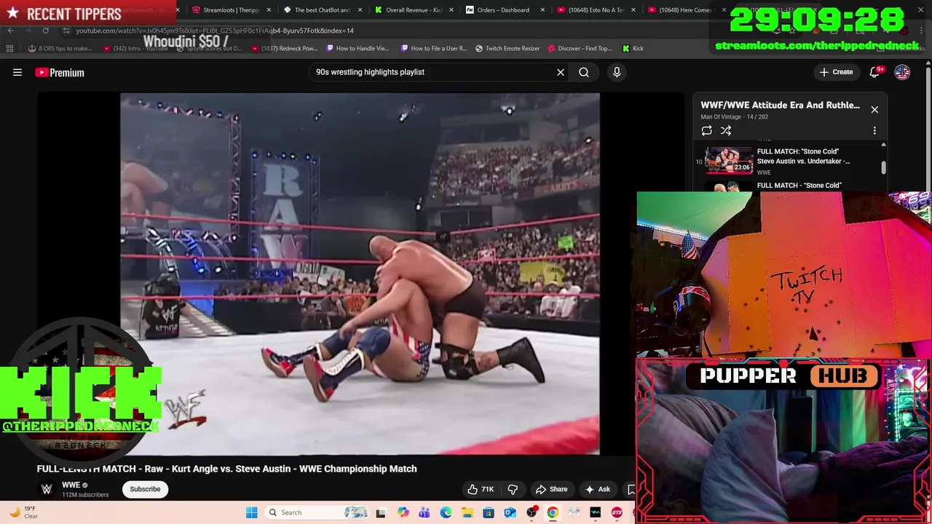The image size is (932, 524).
Task: Open the "How to File a User R..." bookmark
Action: click(x=433, y=49)
